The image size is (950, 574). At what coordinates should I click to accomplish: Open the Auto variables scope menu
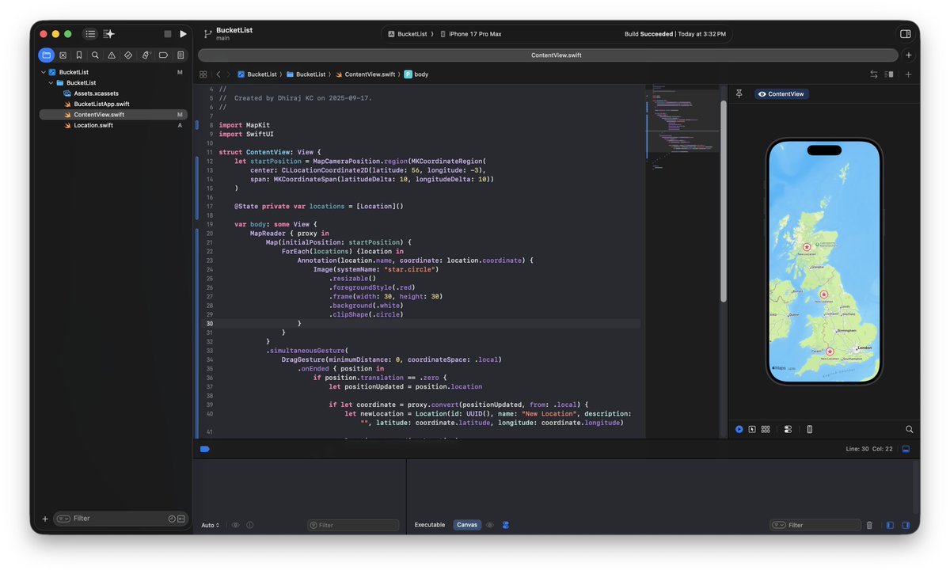tap(210, 525)
